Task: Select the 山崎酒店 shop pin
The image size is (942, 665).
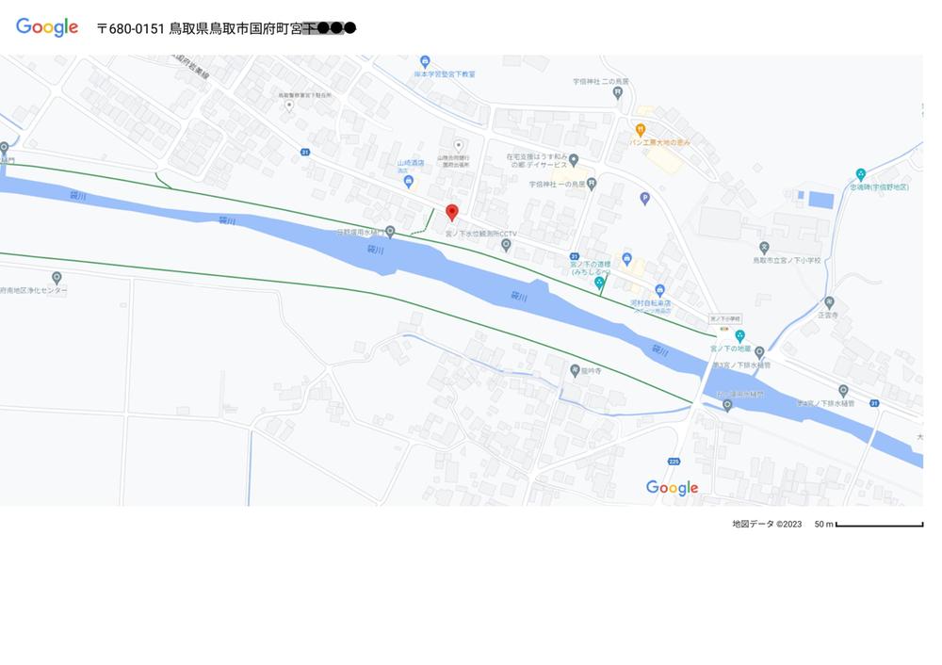Action: pyautogui.click(x=409, y=182)
